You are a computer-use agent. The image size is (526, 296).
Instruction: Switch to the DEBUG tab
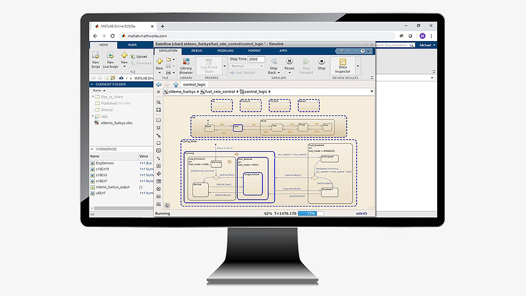click(x=197, y=51)
